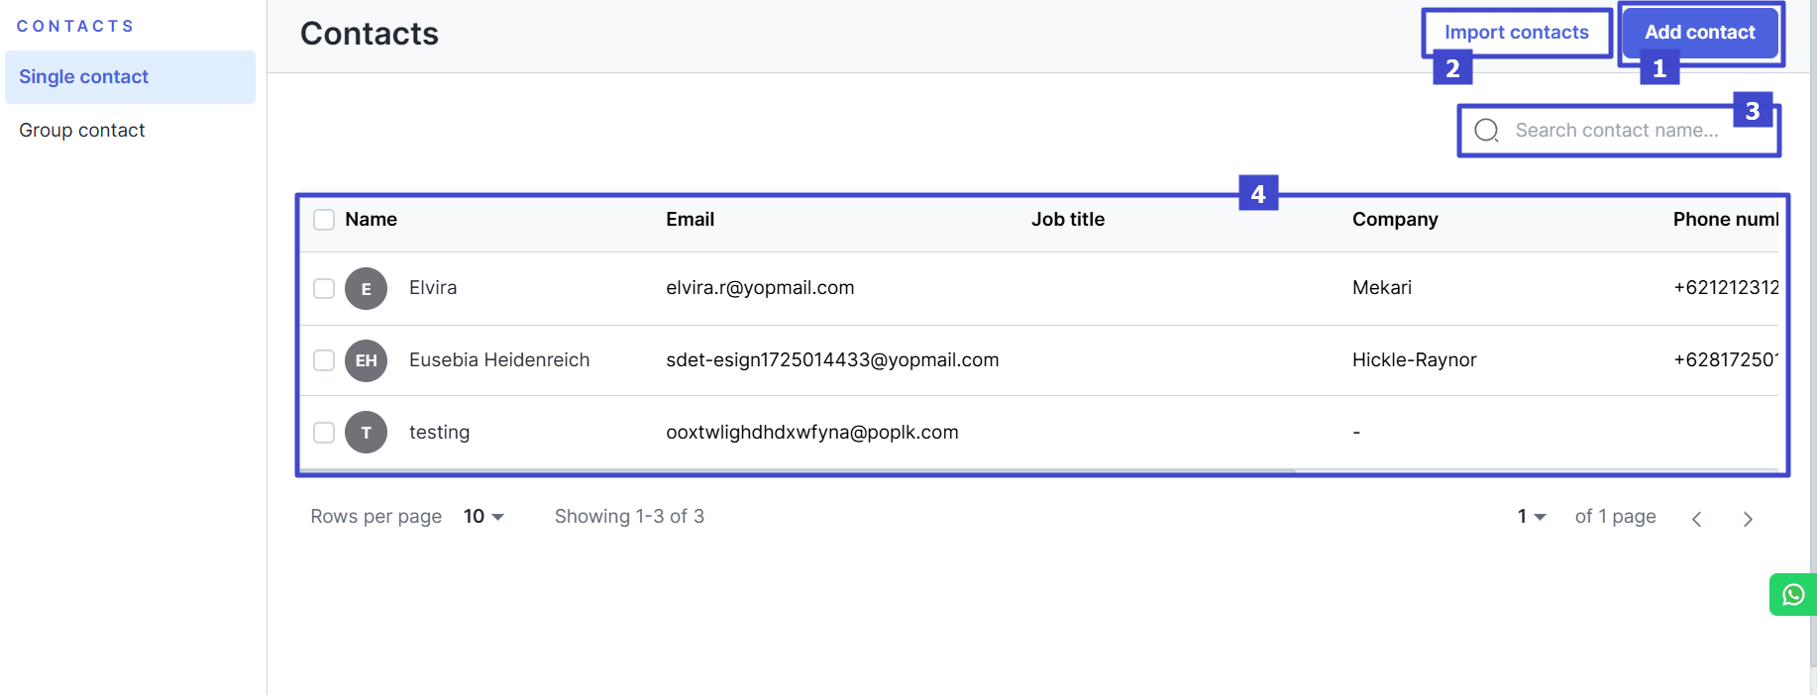Open the rows per page dropdown
The height and width of the screenshot is (695, 1817).
tap(483, 517)
